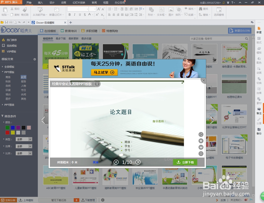Click the 新建空白文档 button
Image resolution: width=264 pixels, height=203 pixels.
point(240,31)
